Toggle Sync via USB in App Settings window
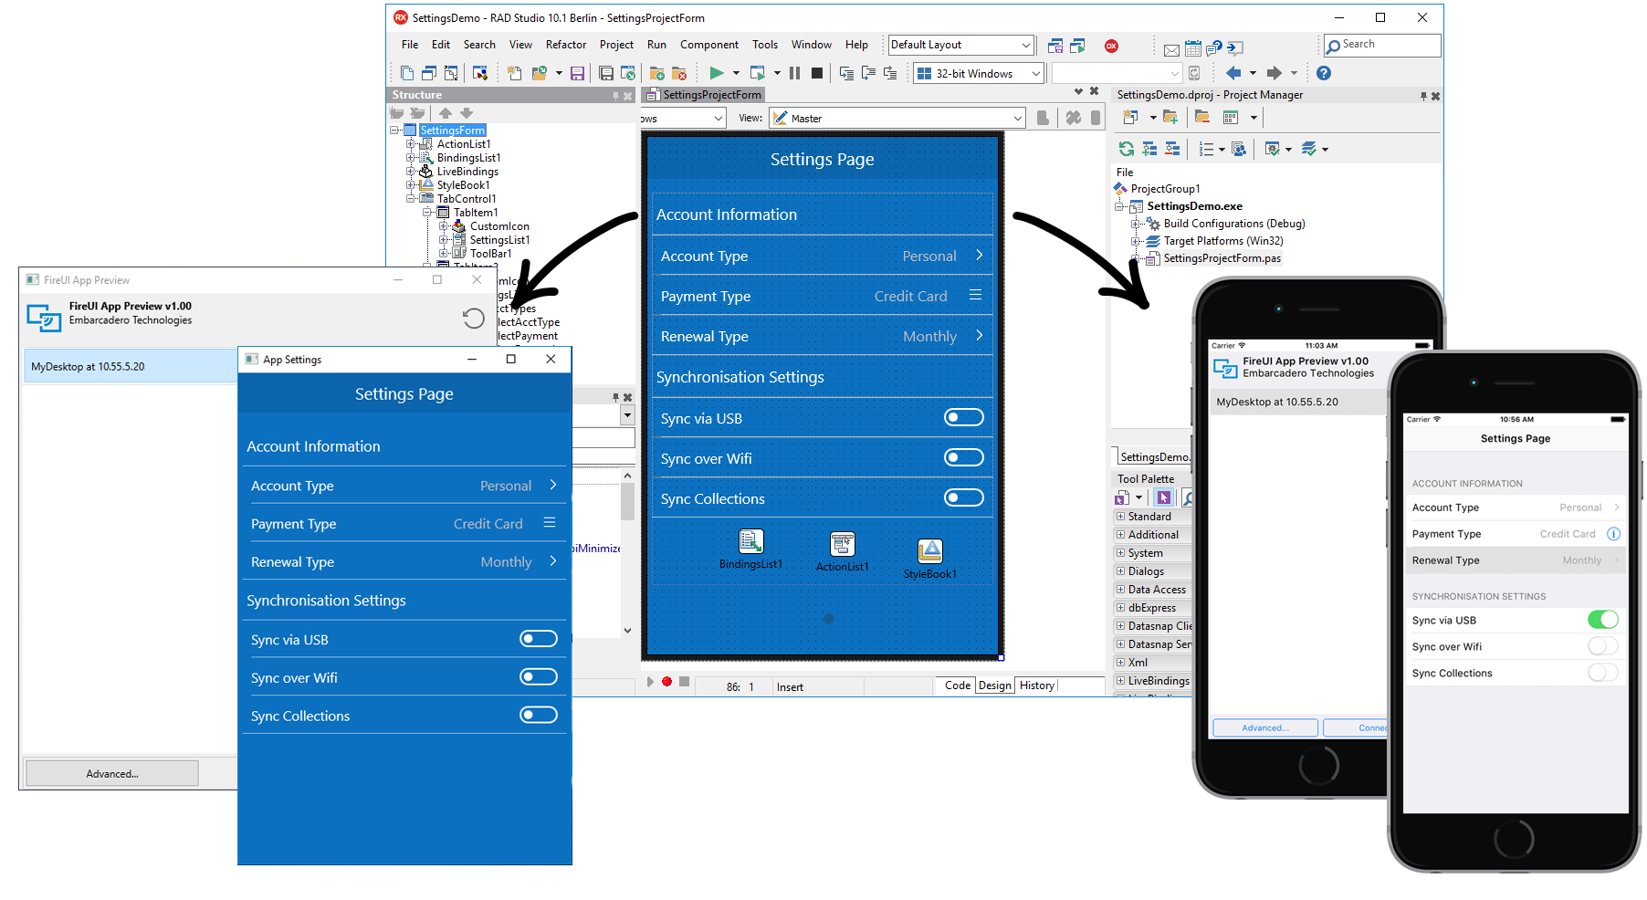 539,639
